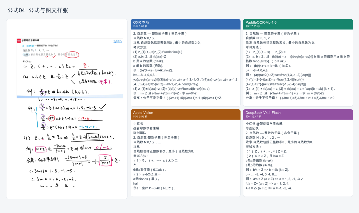Screen dimensions: 359x213
Task: Click the 耗时 3.83 秒 timing label
Action: [140, 27]
